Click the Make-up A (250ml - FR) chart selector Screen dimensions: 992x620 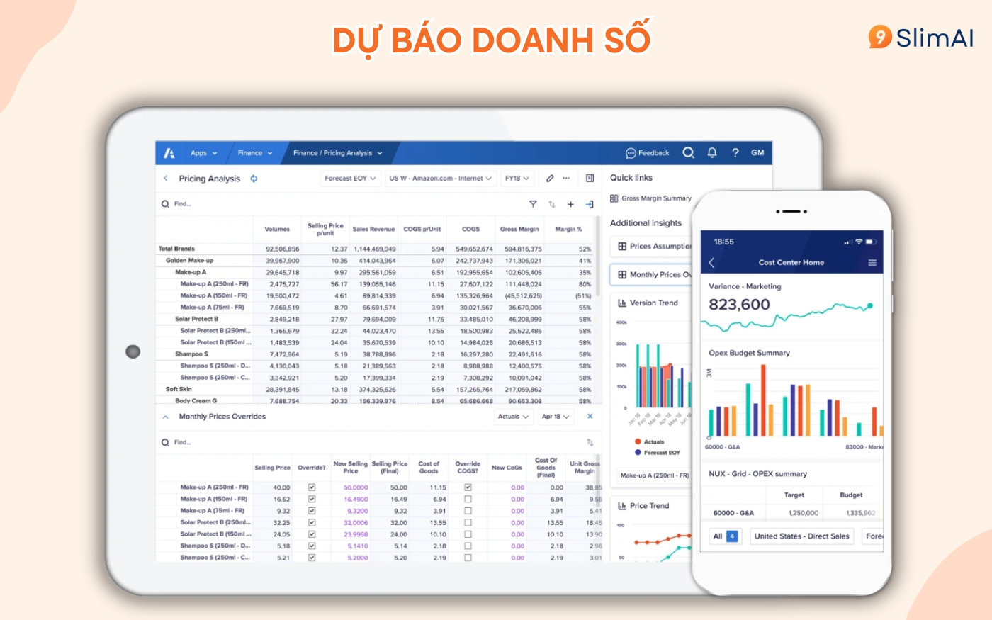[655, 475]
